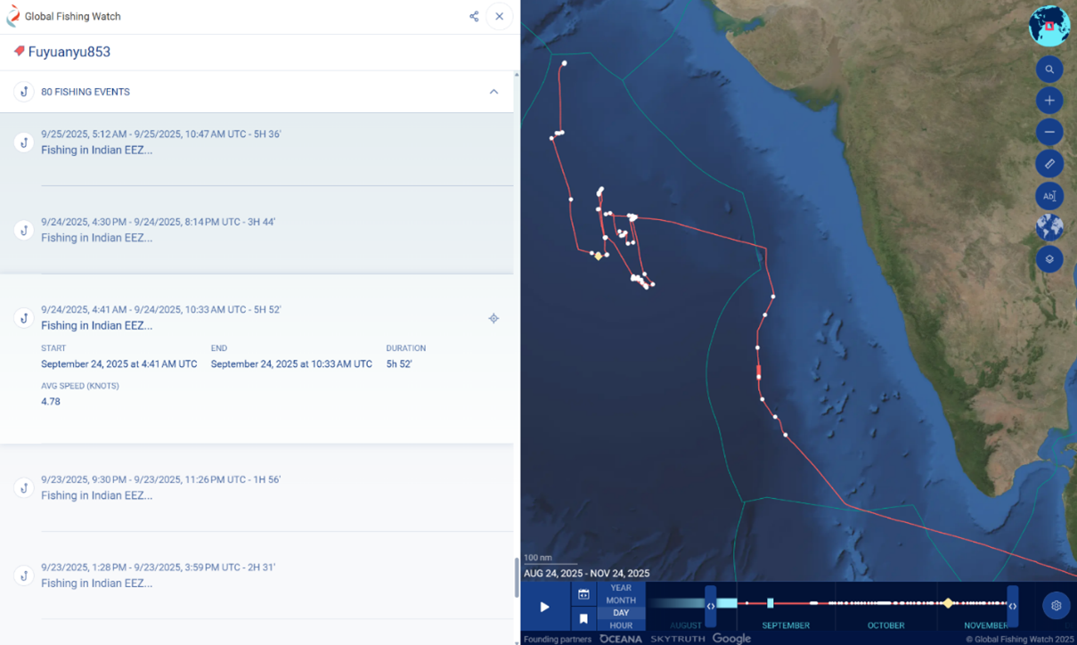Select the ruler measurement tool
The height and width of the screenshot is (645, 1077).
click(x=1049, y=164)
